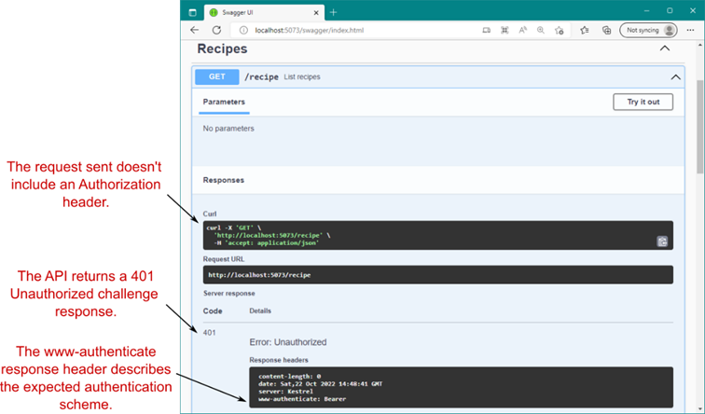Click the 401 response code

(210, 333)
